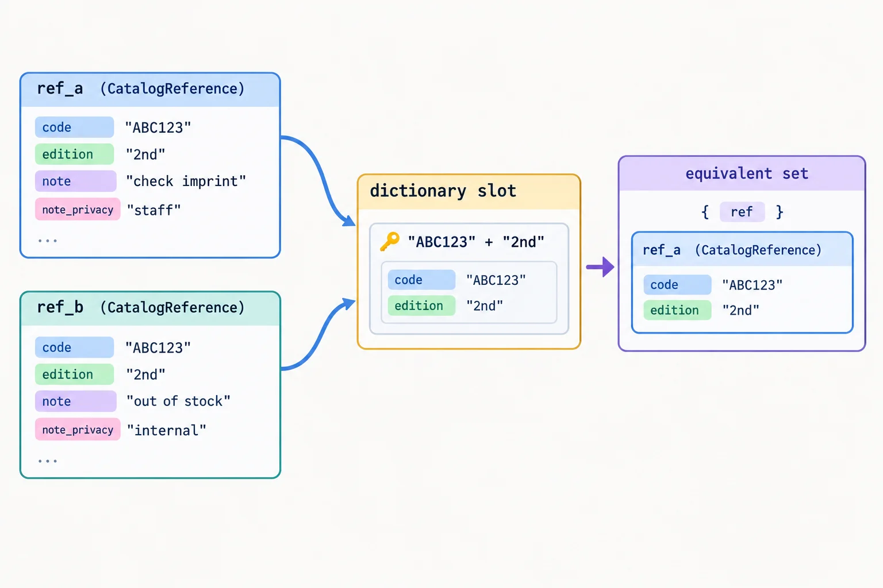Click the note_privacy label beside "internal"
Screen dimensions: 883x588
pos(78,430)
